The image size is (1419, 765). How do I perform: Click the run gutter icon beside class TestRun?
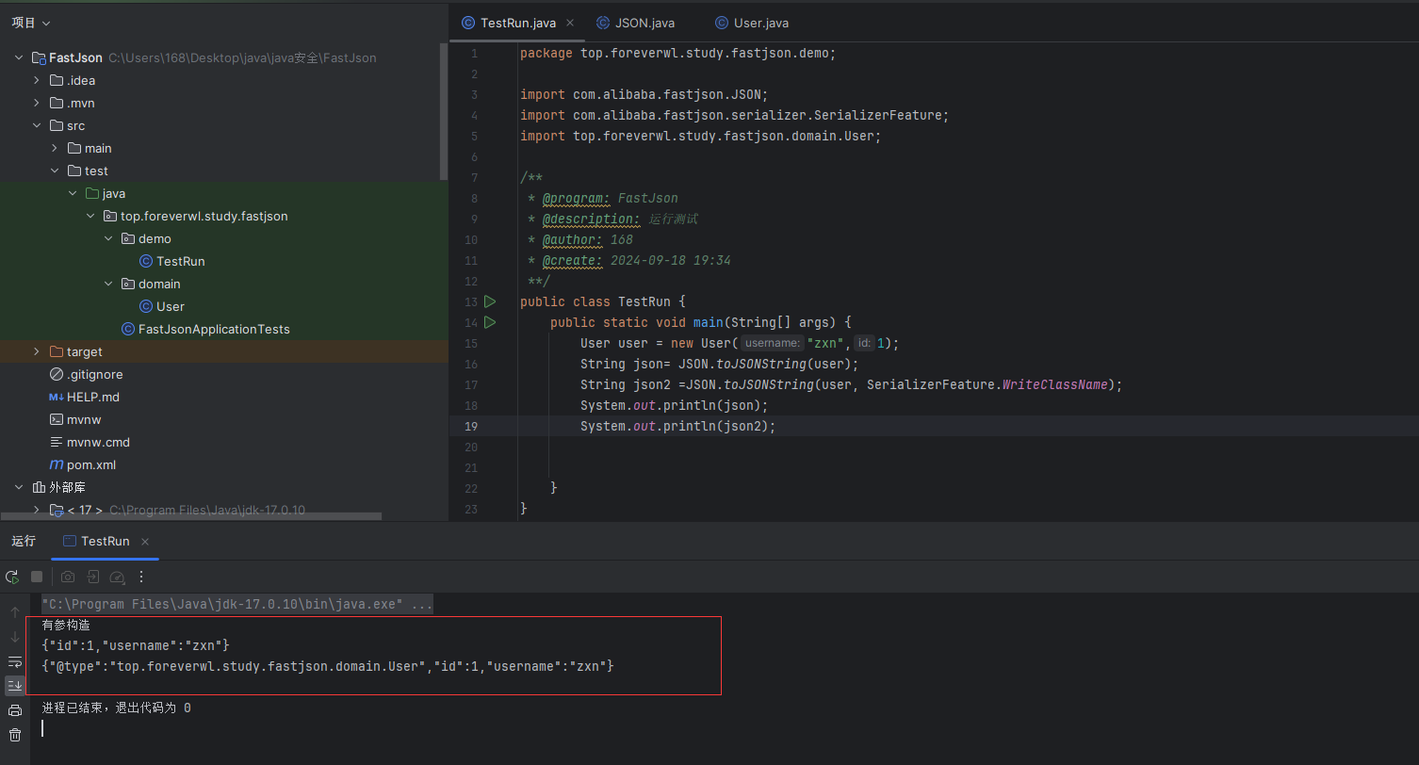pos(490,301)
